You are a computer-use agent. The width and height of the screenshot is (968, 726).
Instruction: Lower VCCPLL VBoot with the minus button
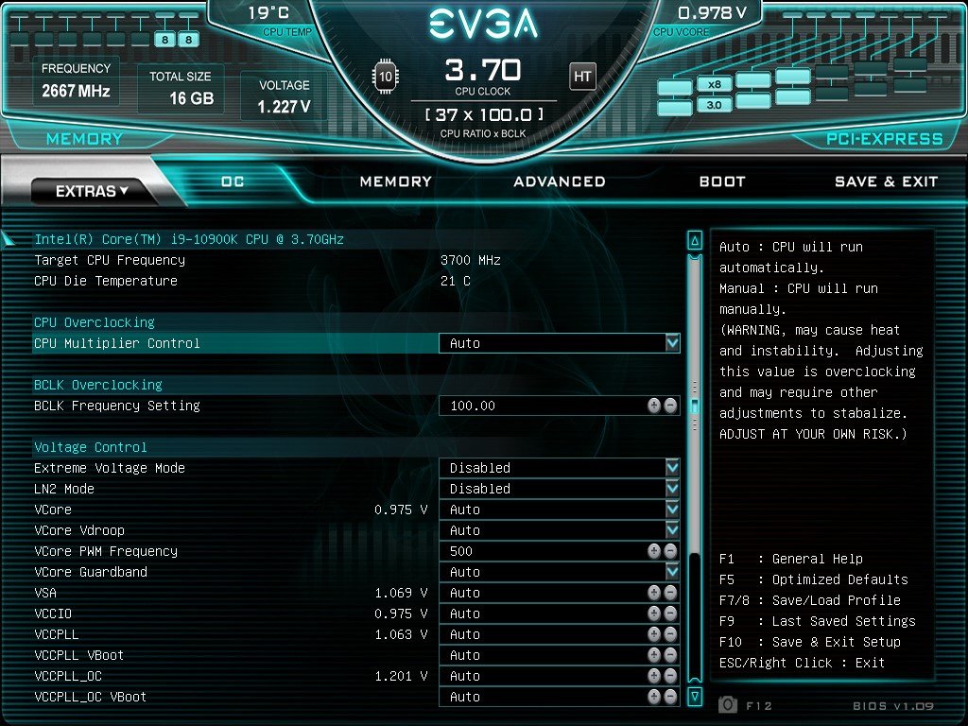(x=670, y=655)
